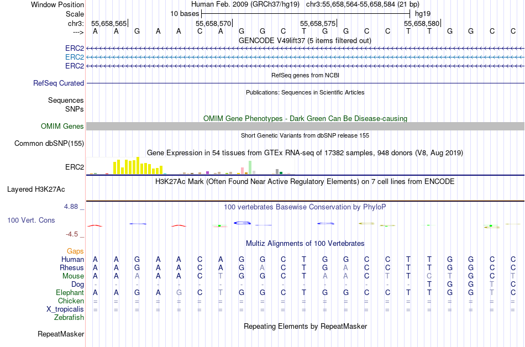Click the purple bar in GTEx chart

[208, 172]
